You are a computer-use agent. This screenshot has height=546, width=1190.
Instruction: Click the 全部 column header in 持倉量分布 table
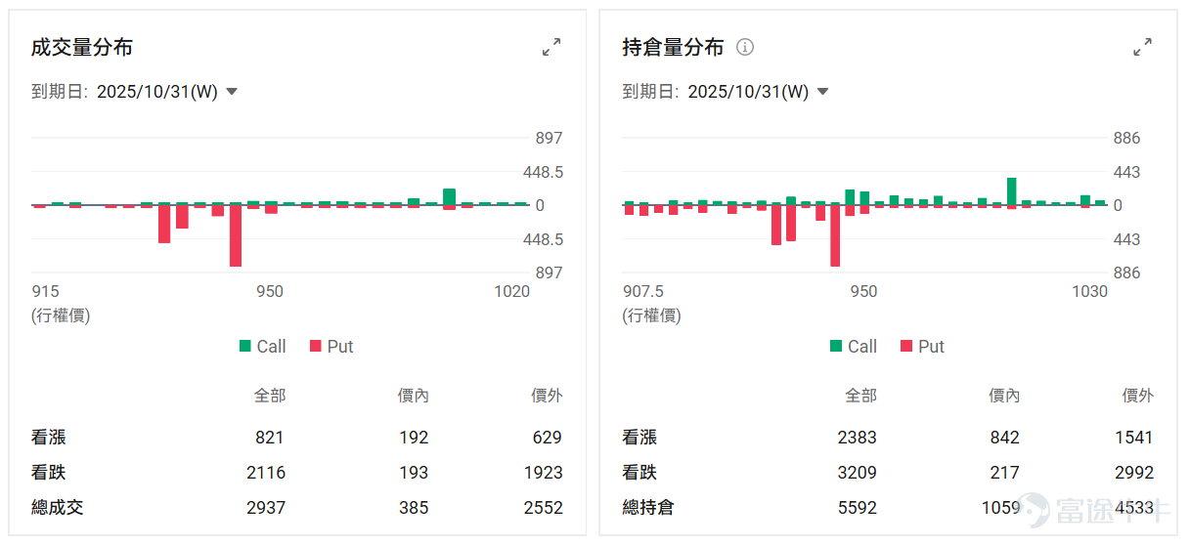[860, 396]
